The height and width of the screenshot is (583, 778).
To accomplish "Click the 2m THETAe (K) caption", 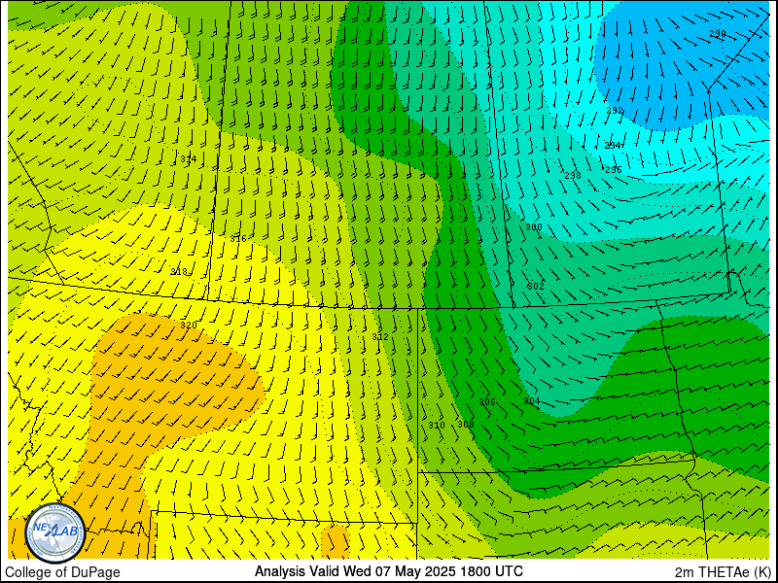I will tap(724, 572).
